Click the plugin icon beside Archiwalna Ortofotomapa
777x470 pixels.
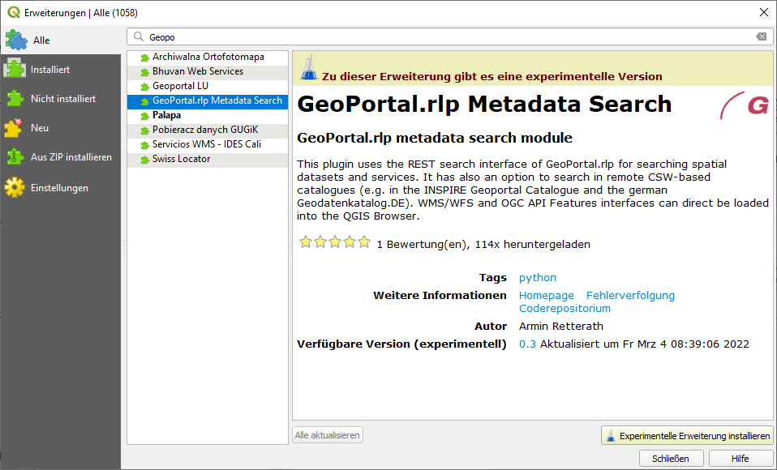pyautogui.click(x=144, y=58)
